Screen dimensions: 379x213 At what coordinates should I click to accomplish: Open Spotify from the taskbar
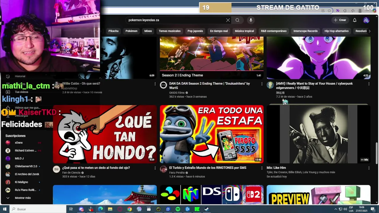[178, 209]
